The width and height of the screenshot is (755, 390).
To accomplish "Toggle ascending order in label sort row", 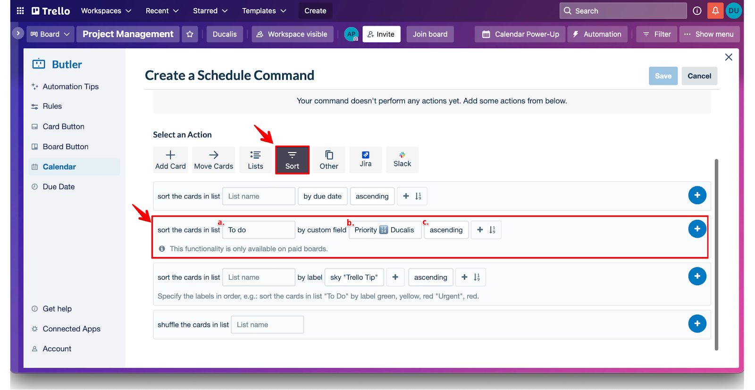I will click(430, 277).
